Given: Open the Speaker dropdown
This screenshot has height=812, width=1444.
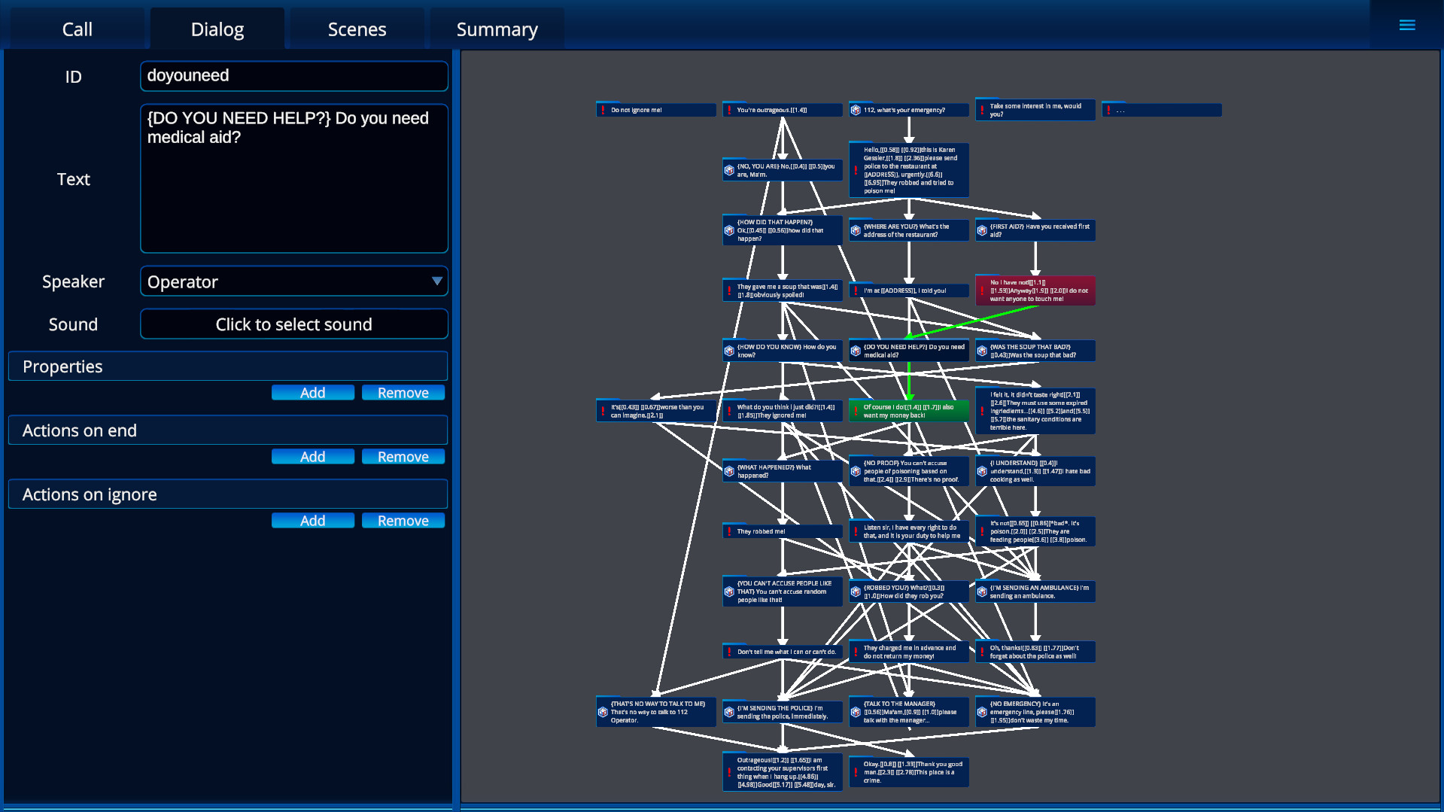Looking at the screenshot, I should (293, 281).
